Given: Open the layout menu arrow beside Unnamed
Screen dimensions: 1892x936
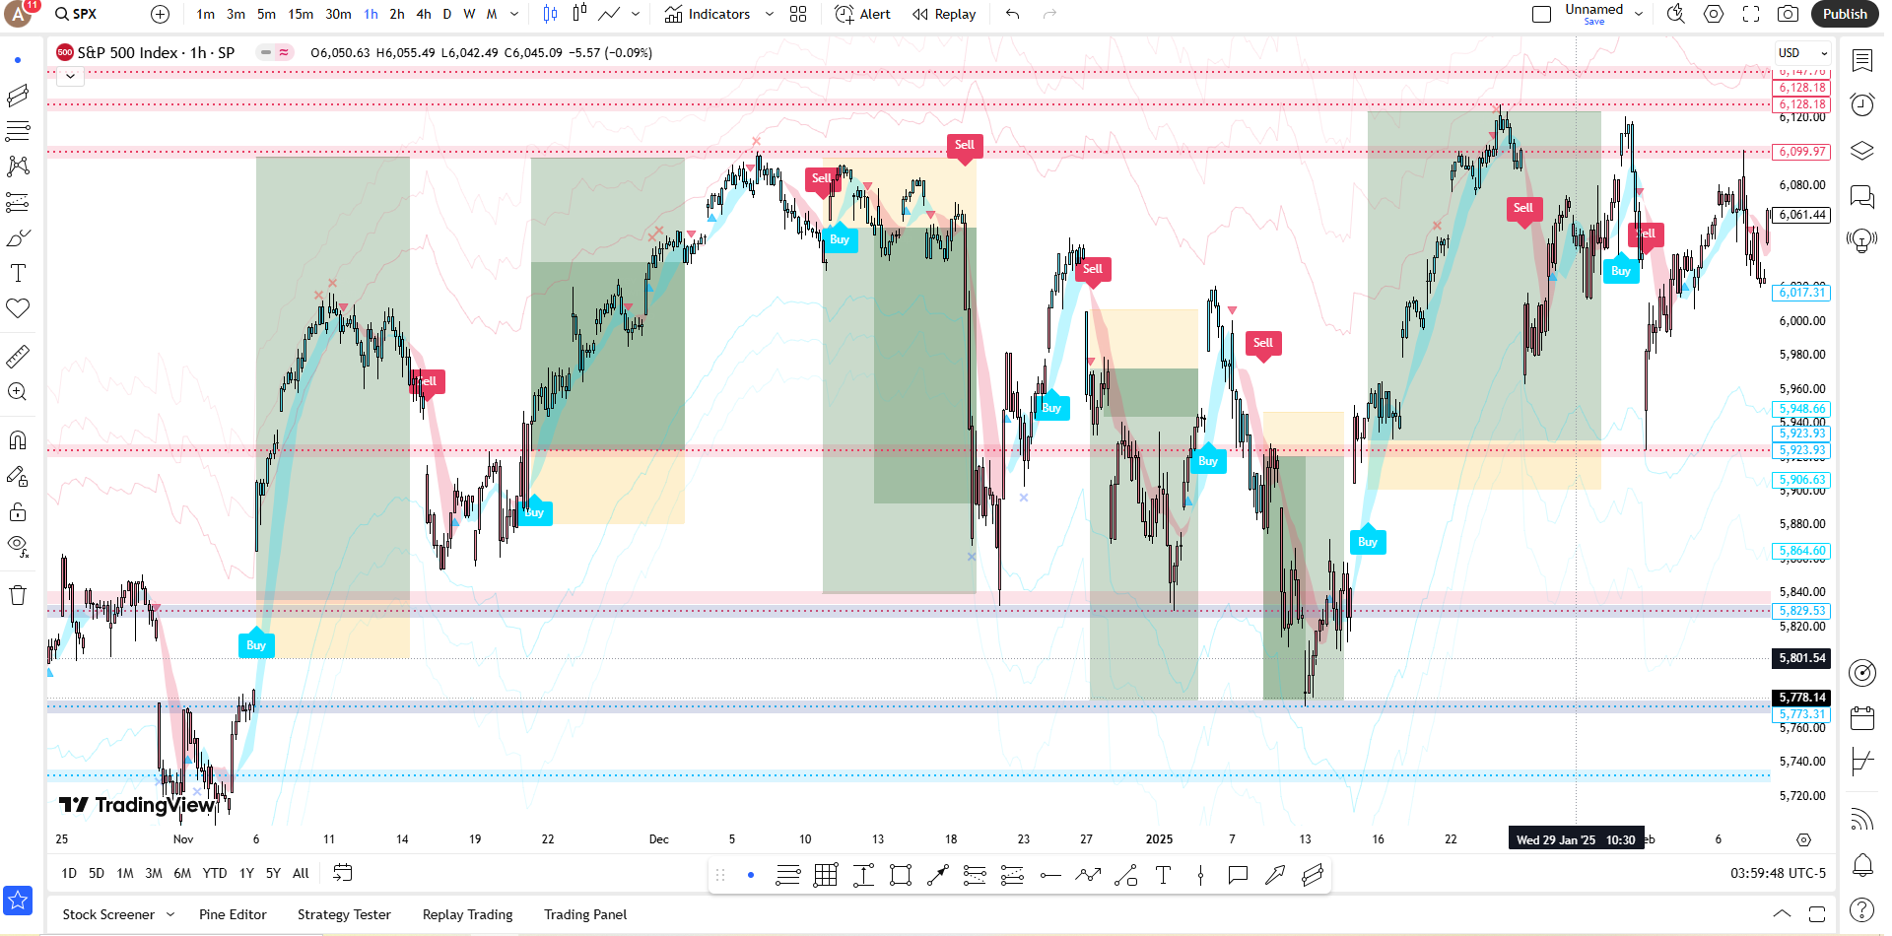Looking at the screenshot, I should tap(1639, 14).
